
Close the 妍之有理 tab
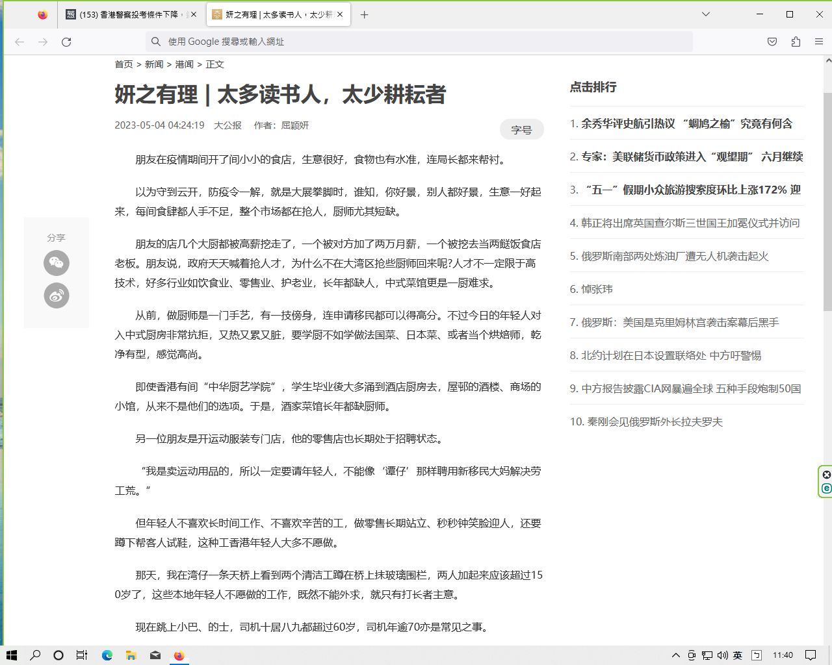[x=340, y=14]
